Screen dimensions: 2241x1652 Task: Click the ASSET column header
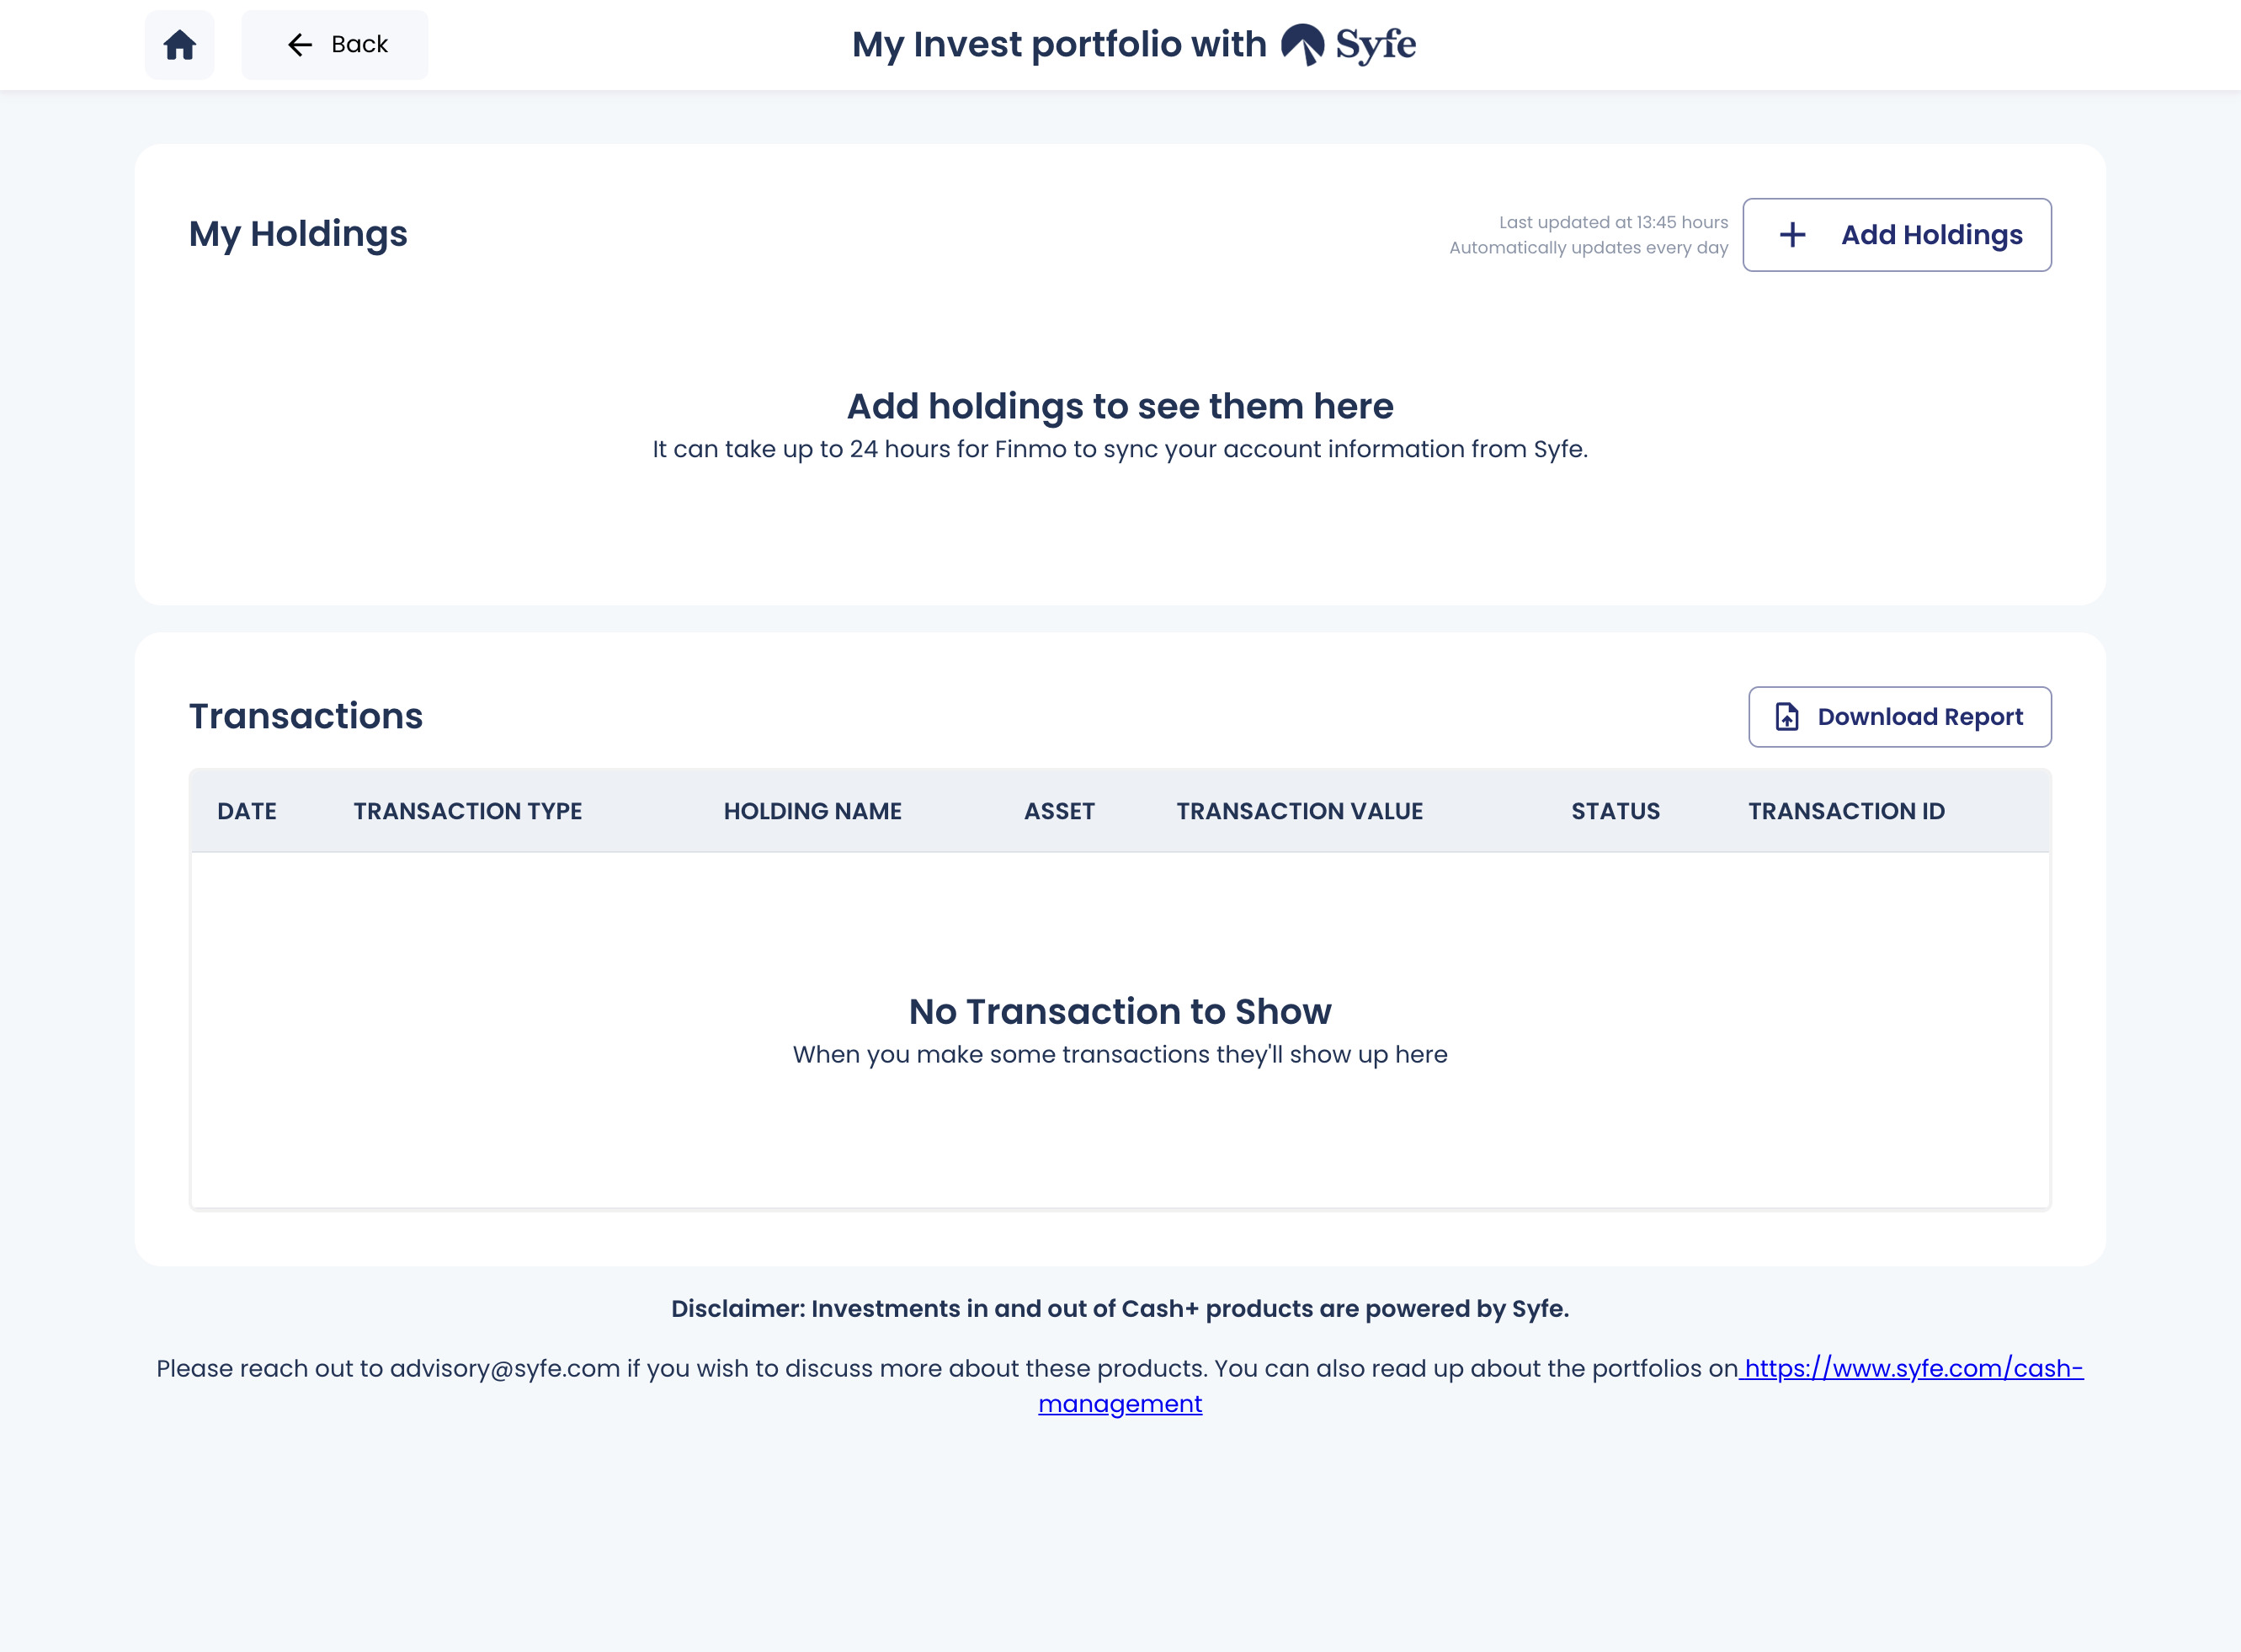tap(1060, 811)
